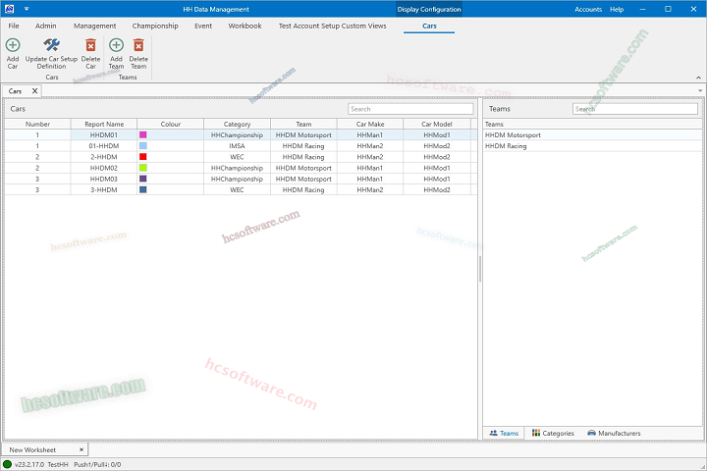The height and width of the screenshot is (471, 707).
Task: Click the Delete Car icon
Action: click(x=90, y=45)
